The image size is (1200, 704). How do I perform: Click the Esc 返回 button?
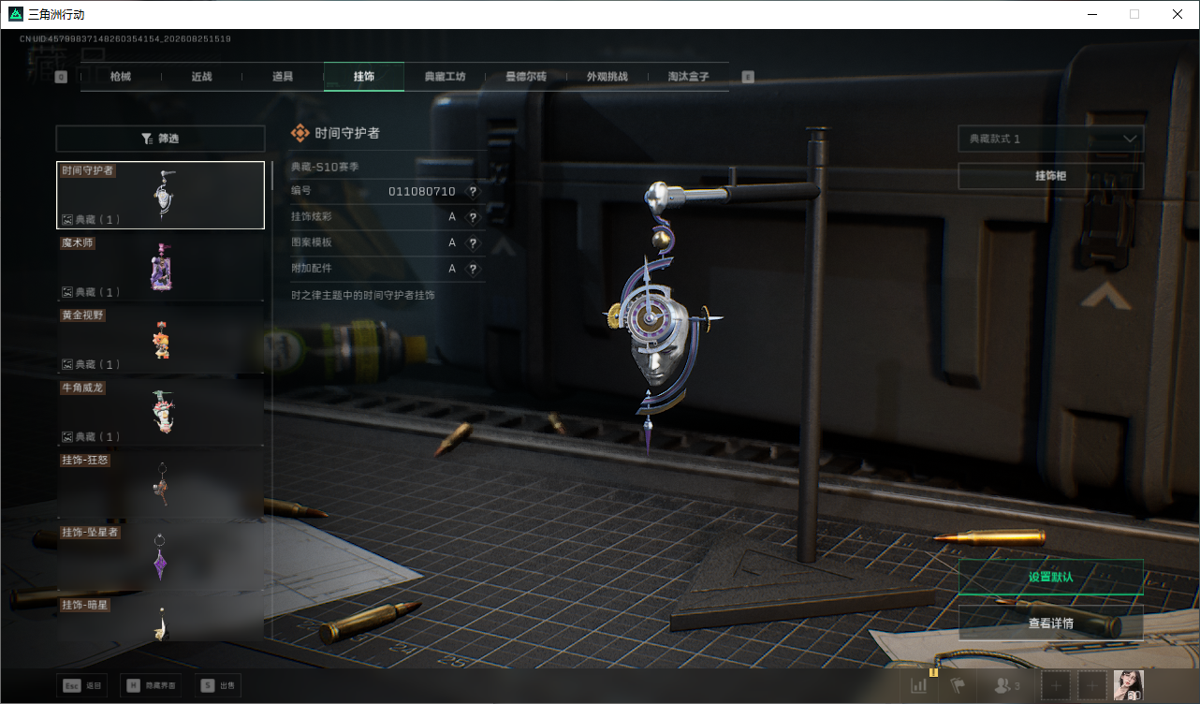click(x=82, y=685)
